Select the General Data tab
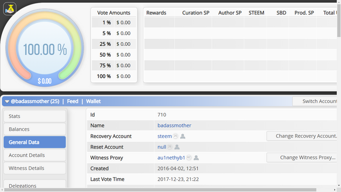 [35, 142]
